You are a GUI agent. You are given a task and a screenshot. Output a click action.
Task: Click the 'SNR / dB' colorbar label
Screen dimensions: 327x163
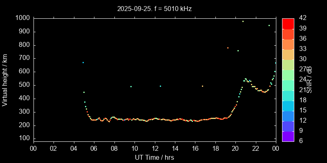(x=309, y=80)
